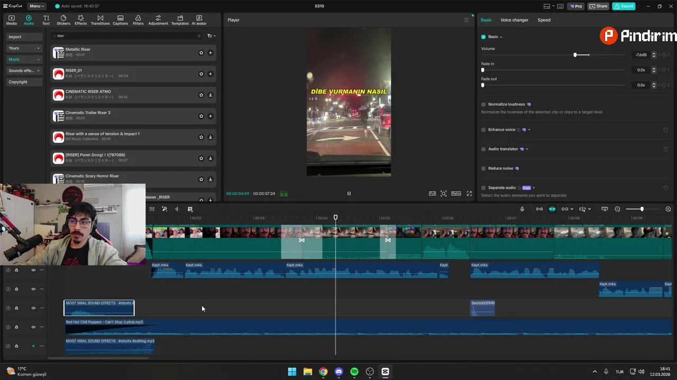The width and height of the screenshot is (677, 380).
Task: Expand the Yours category
Action: coord(24,48)
